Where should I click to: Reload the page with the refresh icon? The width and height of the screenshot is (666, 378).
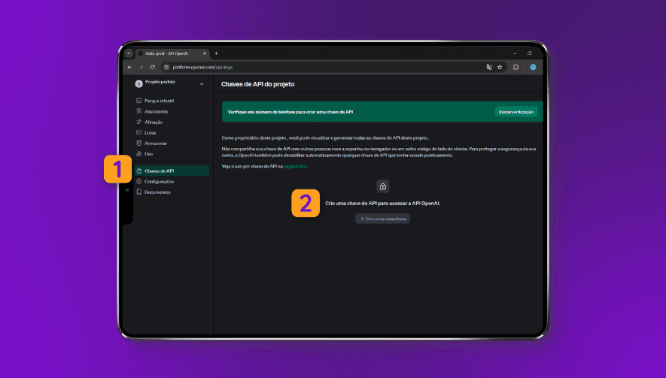[x=153, y=67]
